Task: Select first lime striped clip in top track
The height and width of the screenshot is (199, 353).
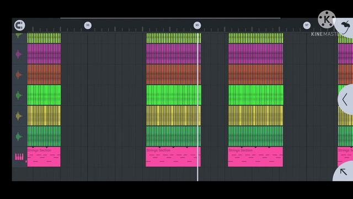Action: [x=44, y=38]
